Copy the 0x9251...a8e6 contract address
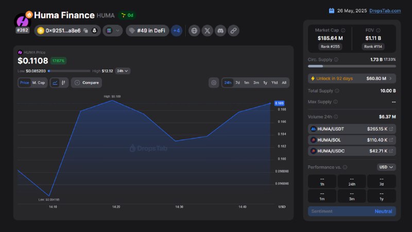The width and height of the screenshot is (412, 232). pos(85,31)
